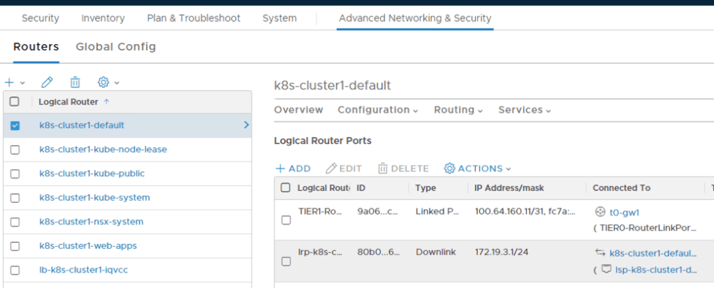The width and height of the screenshot is (714, 288).
Task: Uncheck the k8s-cluster1-default router checkbox
Action: tap(15, 126)
